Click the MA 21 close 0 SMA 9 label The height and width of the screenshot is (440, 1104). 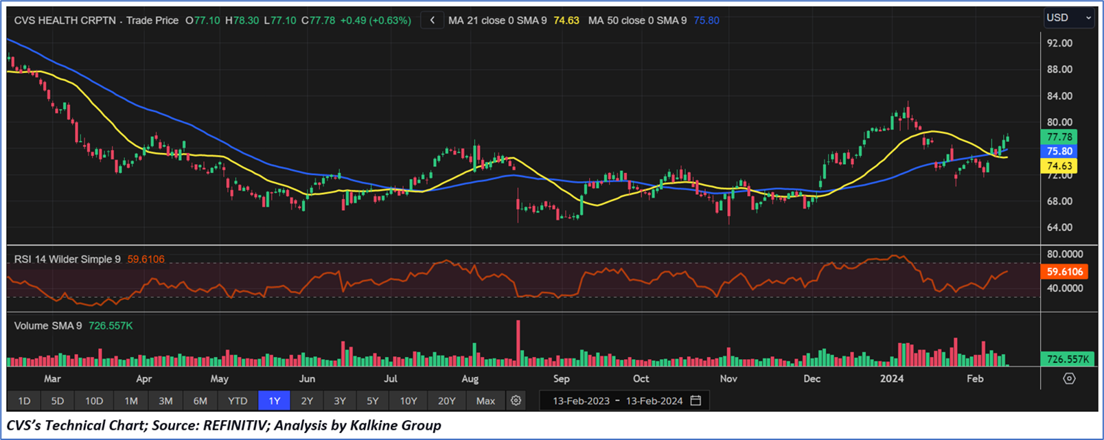point(498,21)
